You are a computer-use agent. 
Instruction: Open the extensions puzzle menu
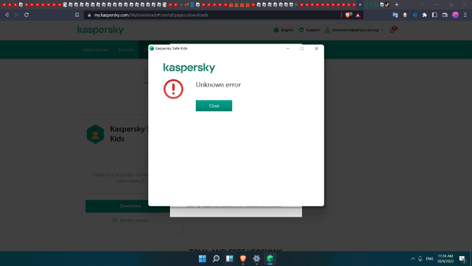425,15
